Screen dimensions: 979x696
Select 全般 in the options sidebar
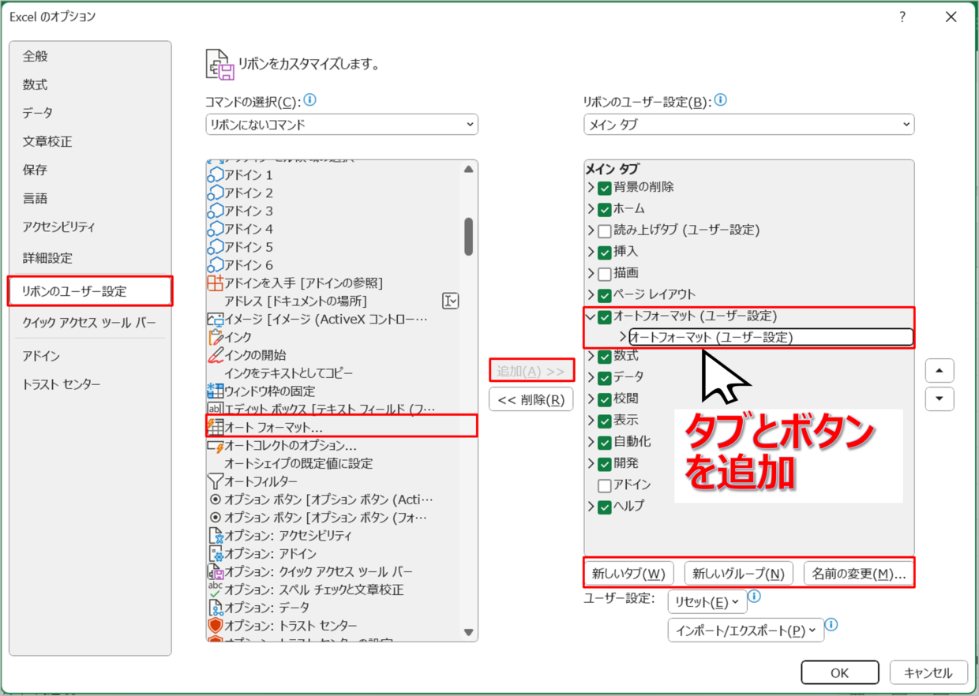coord(90,56)
